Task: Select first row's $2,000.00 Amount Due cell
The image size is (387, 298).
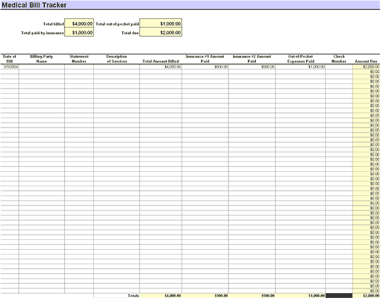Action: 366,67
